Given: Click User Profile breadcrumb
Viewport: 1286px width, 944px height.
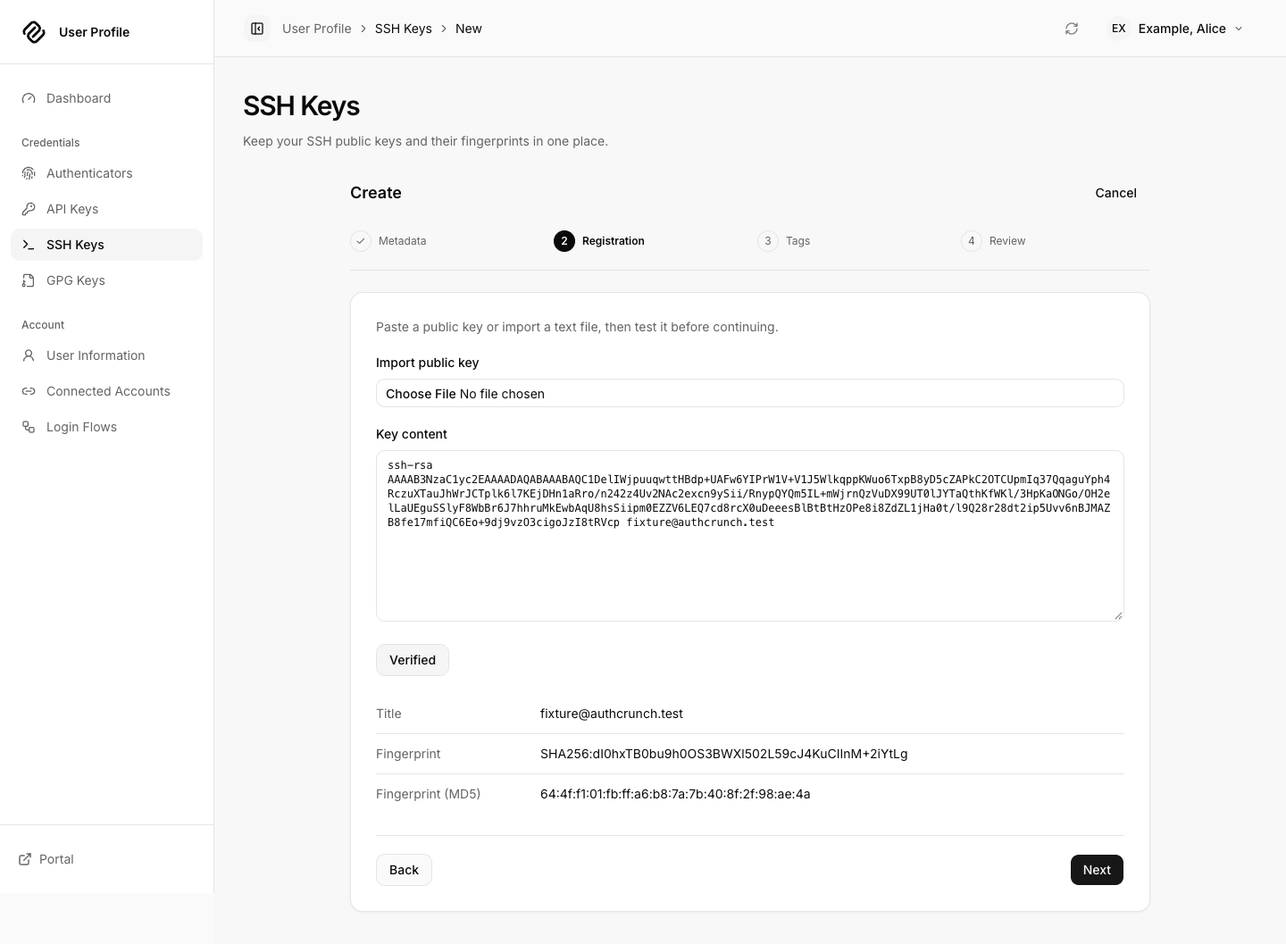Looking at the screenshot, I should [317, 29].
